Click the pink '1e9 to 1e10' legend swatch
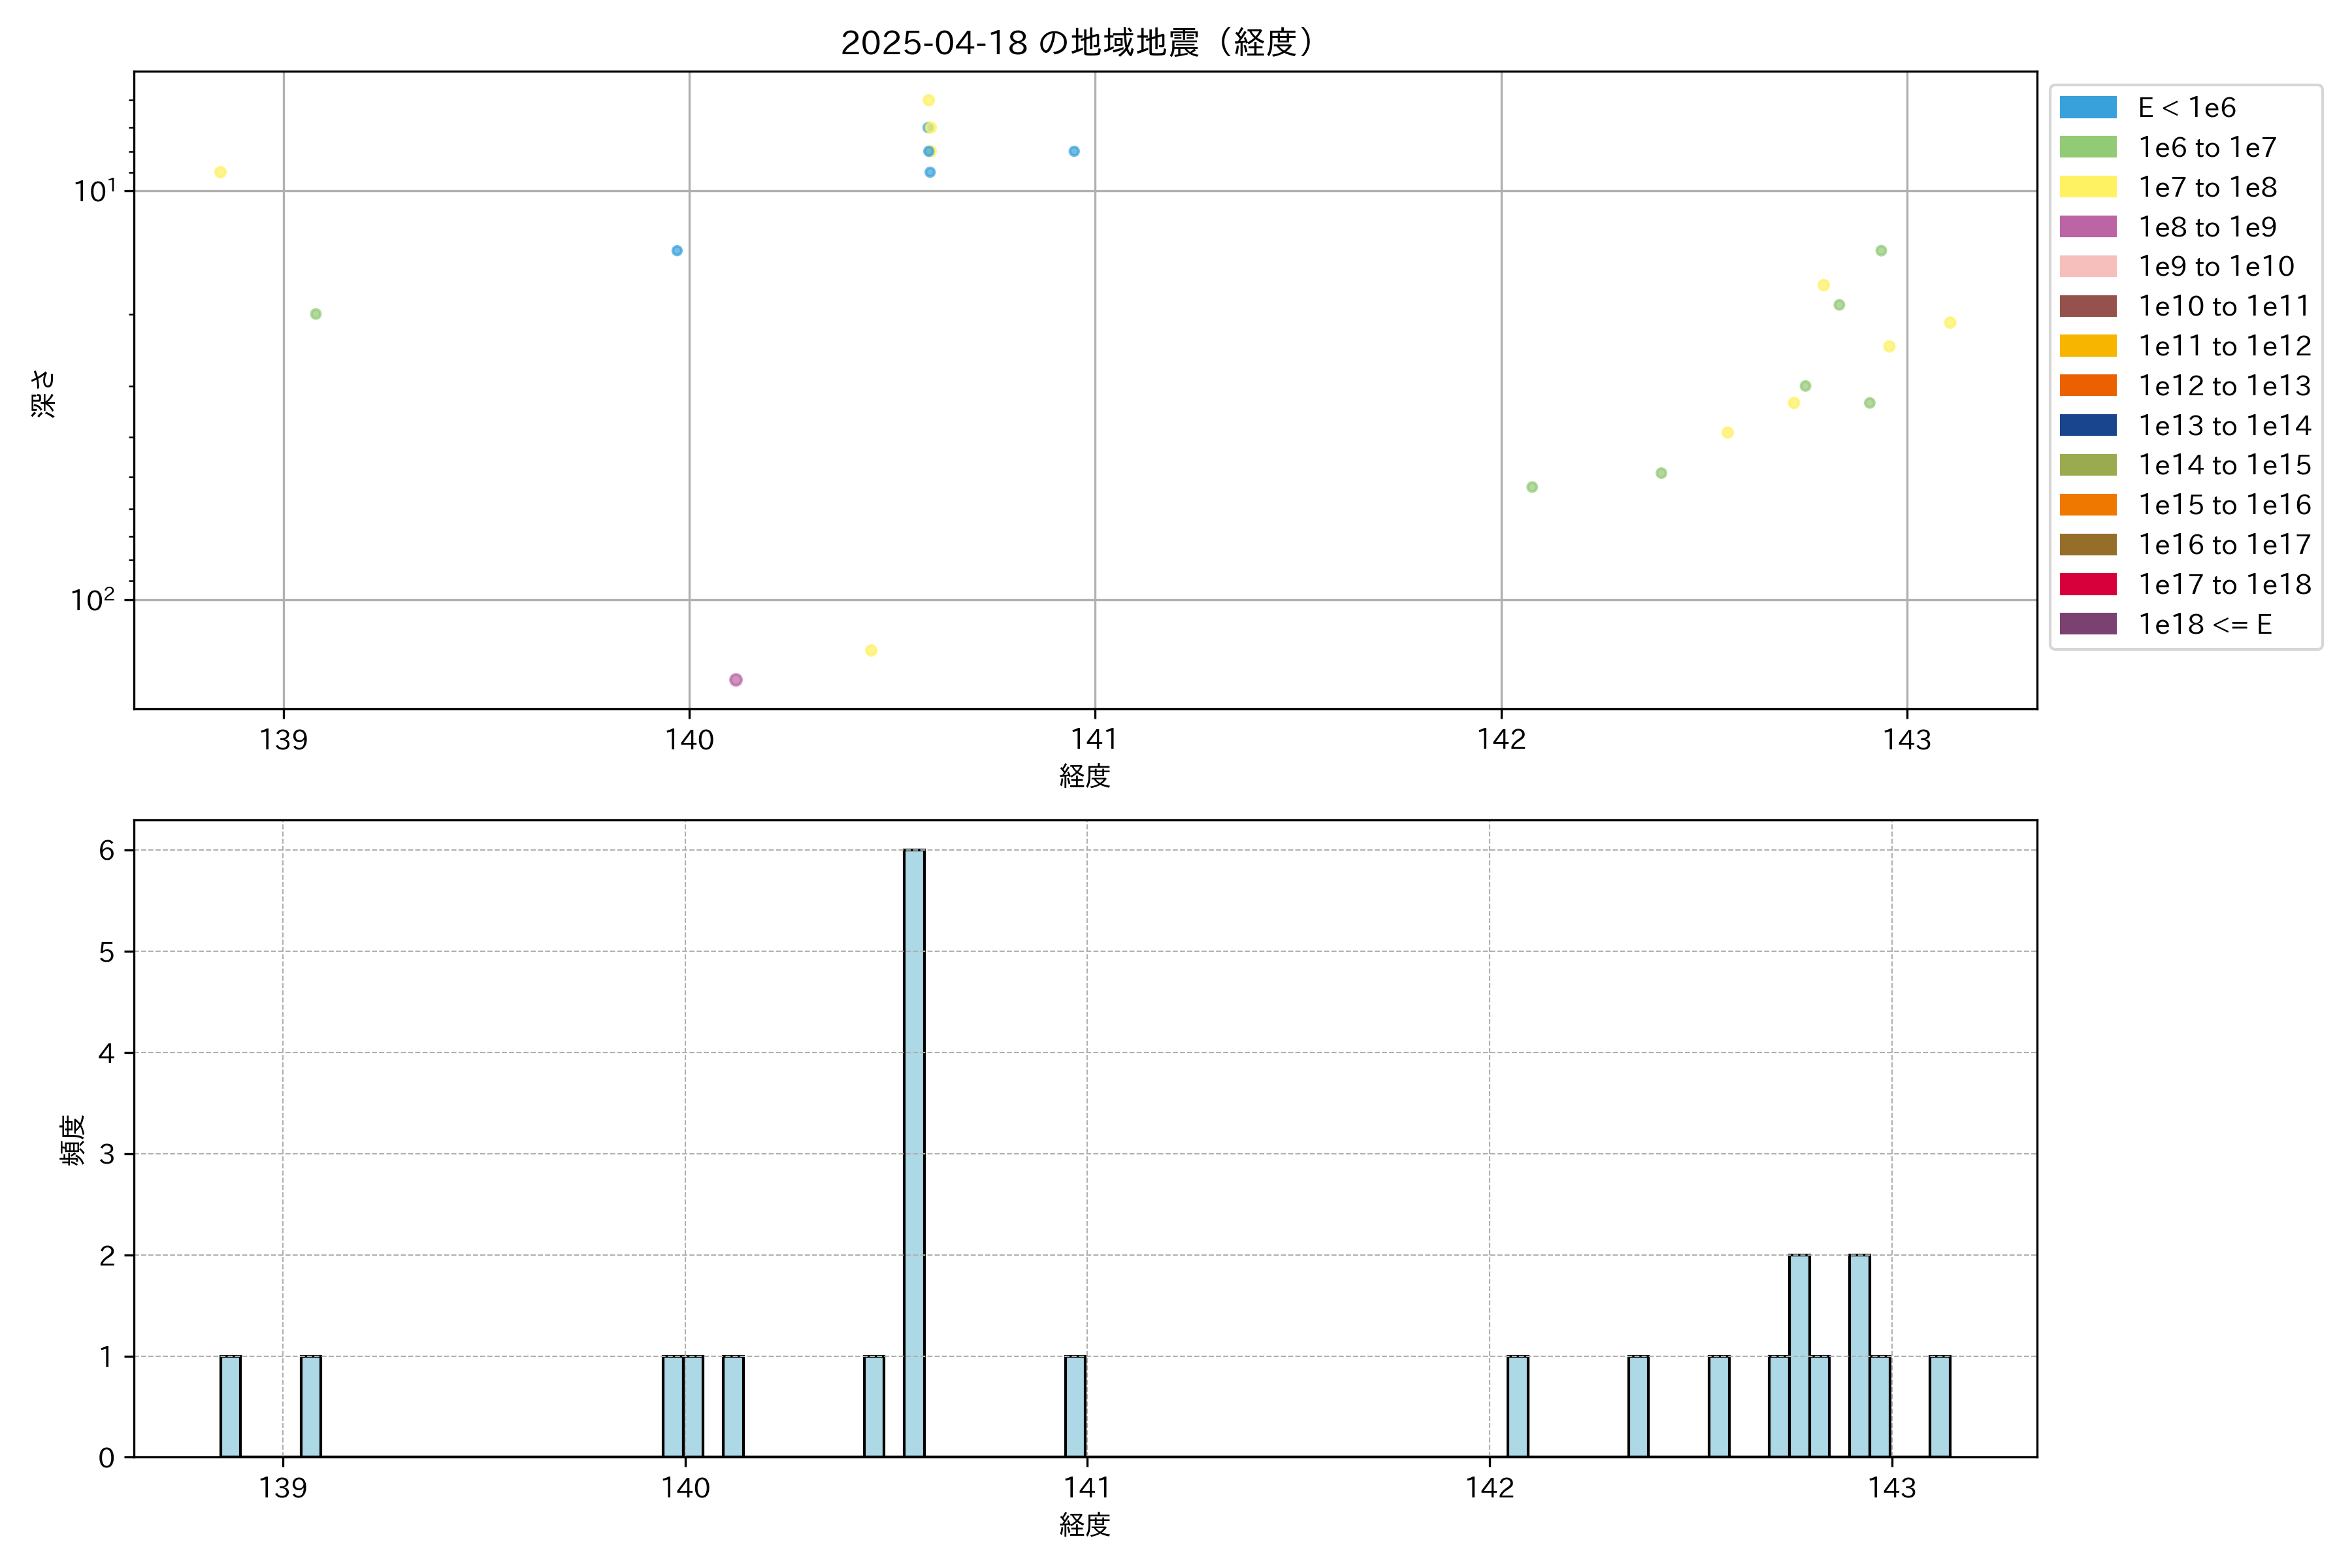 [x=2087, y=266]
